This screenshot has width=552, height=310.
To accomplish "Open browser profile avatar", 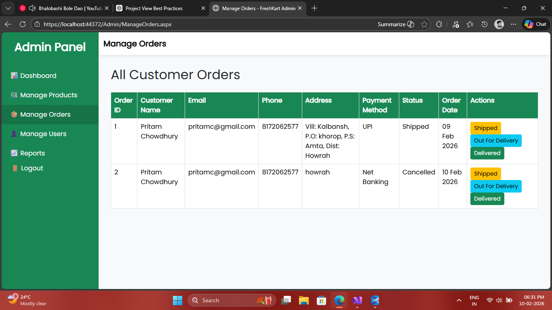I will click(499, 24).
